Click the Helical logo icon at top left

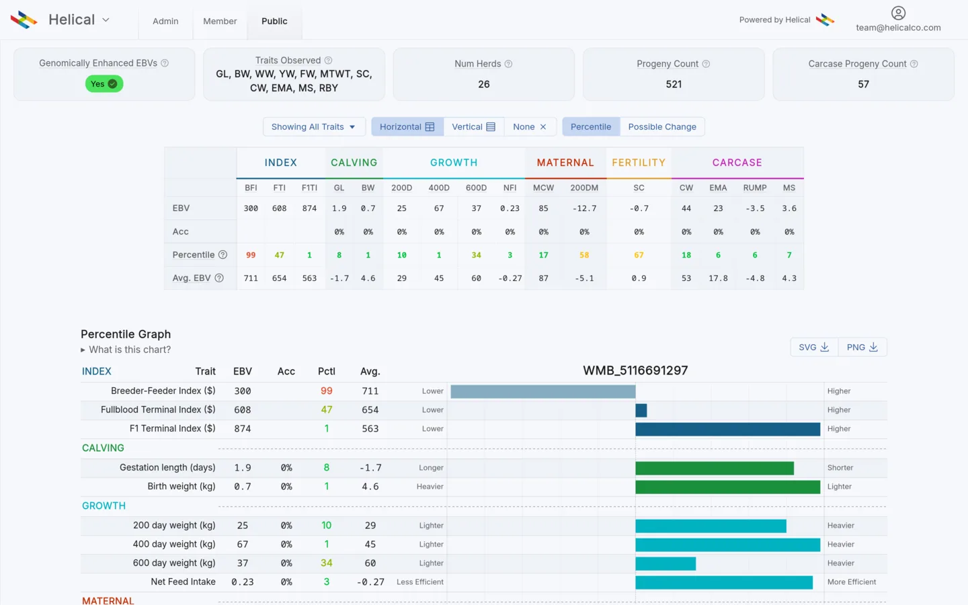pyautogui.click(x=24, y=20)
